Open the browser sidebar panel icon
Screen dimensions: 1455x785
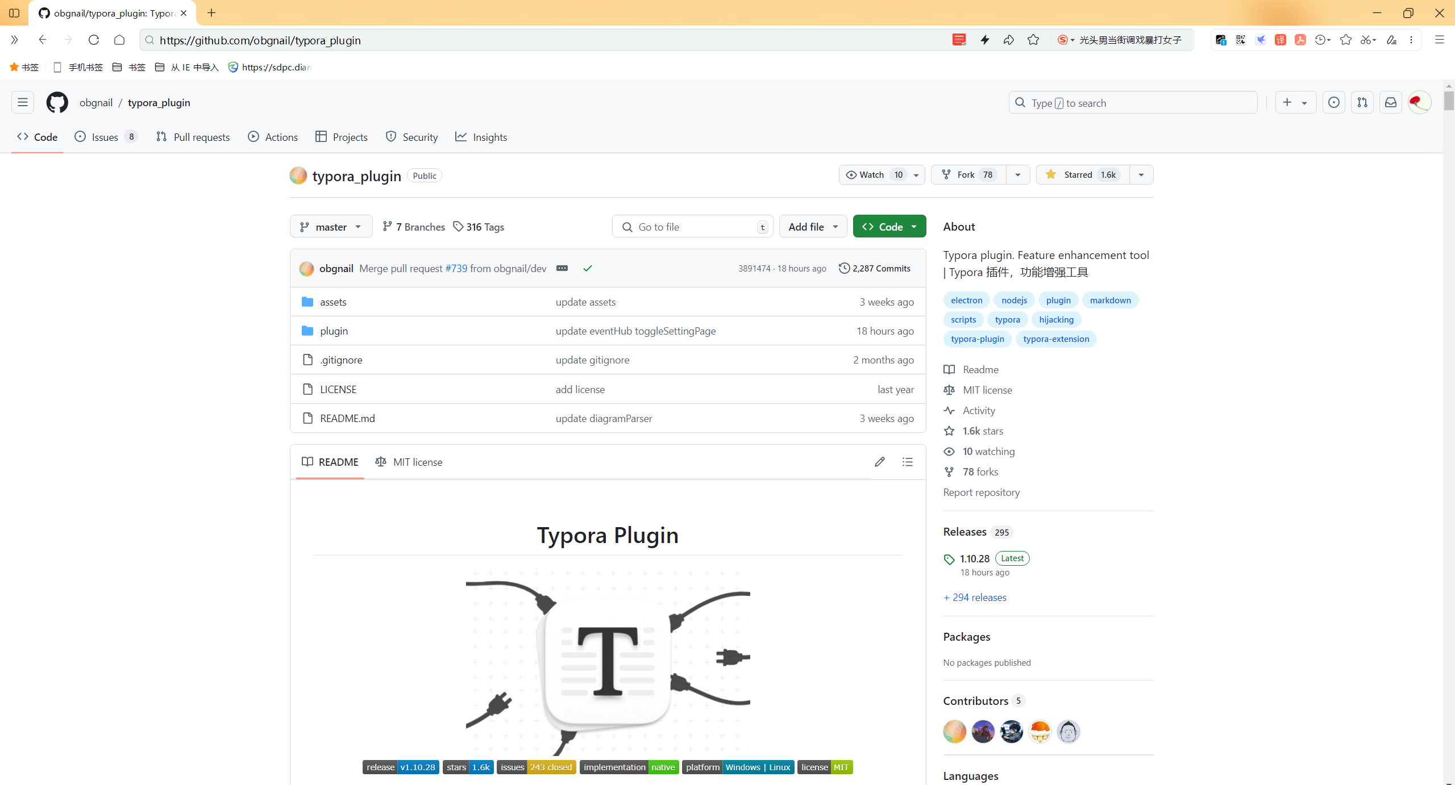pos(14,12)
